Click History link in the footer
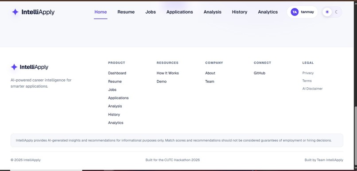 click(x=114, y=115)
